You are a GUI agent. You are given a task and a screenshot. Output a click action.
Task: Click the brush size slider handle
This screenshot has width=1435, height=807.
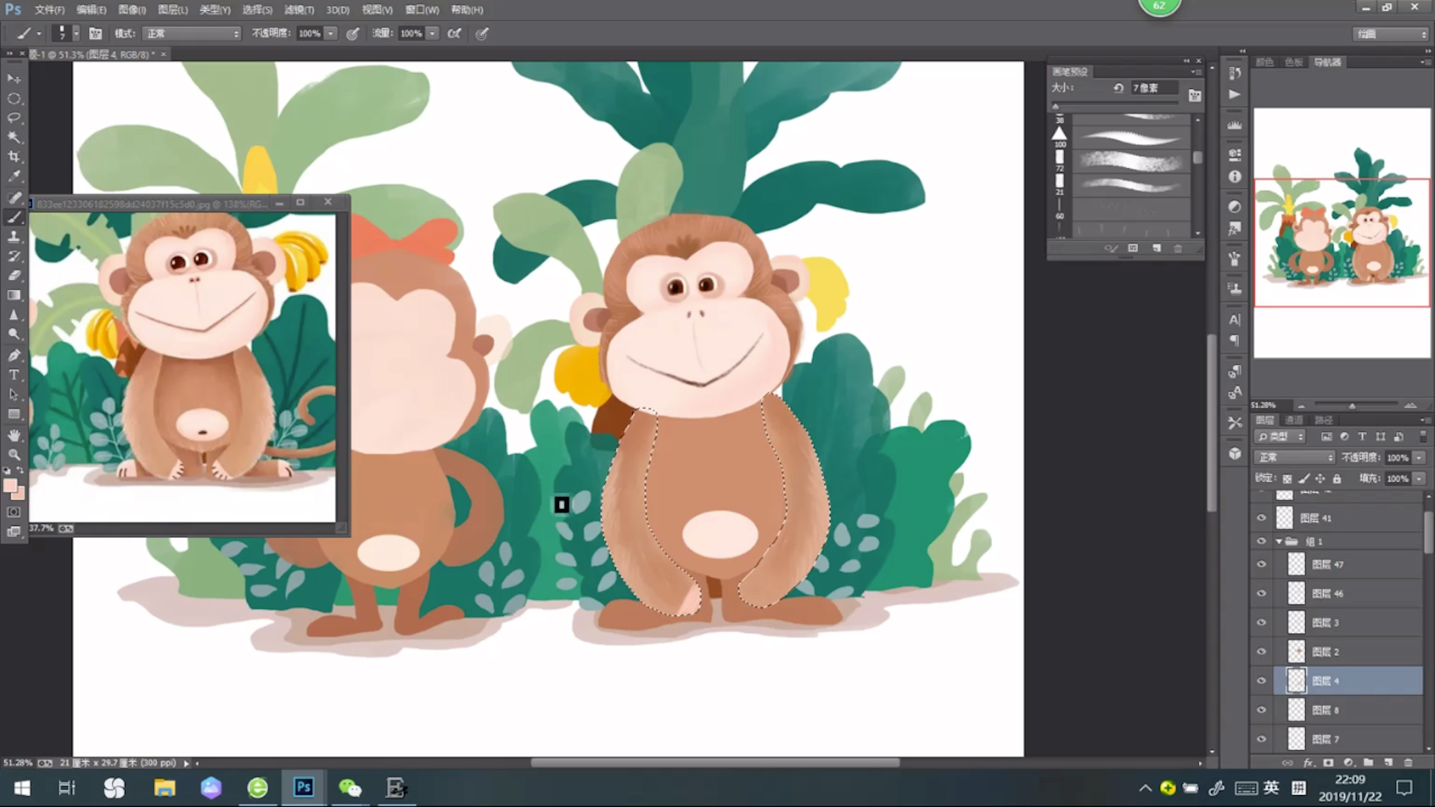click(x=1055, y=106)
